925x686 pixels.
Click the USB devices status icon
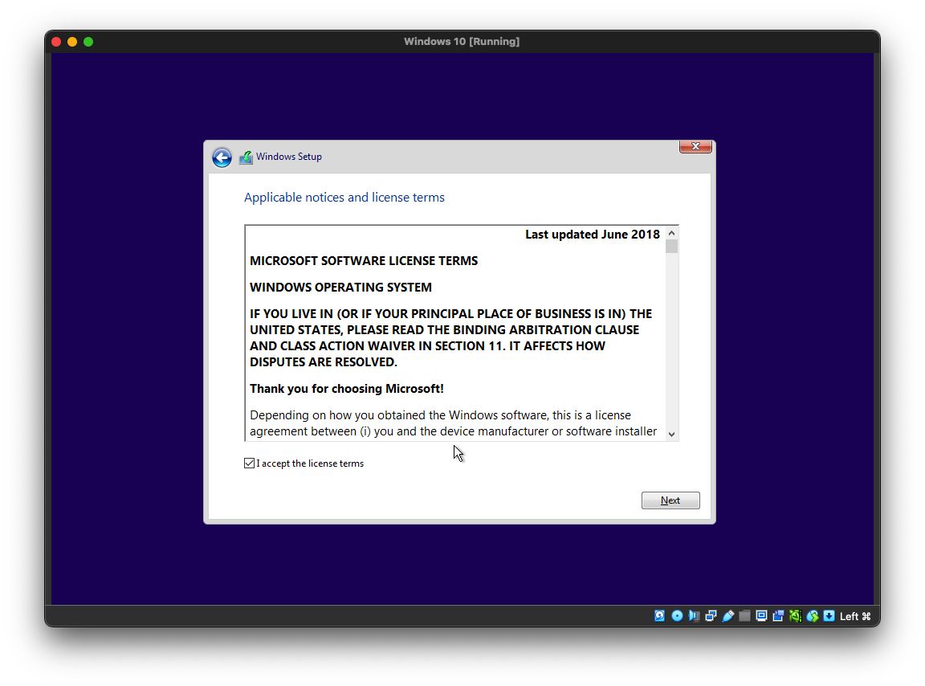point(727,616)
